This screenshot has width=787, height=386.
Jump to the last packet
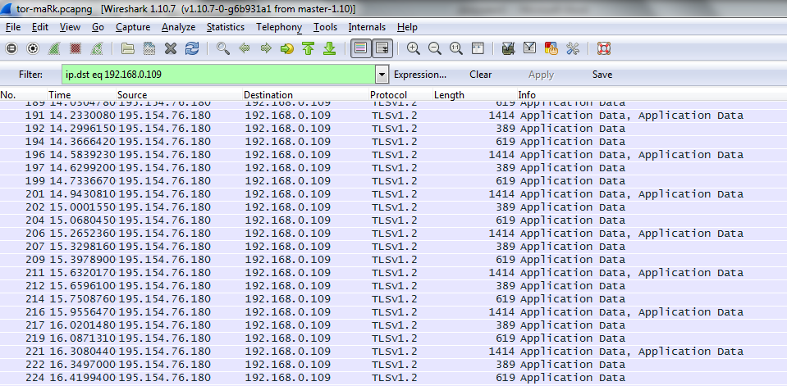click(329, 48)
